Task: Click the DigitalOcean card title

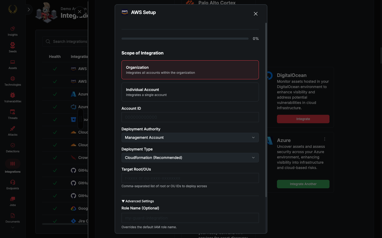Action: click(x=292, y=75)
